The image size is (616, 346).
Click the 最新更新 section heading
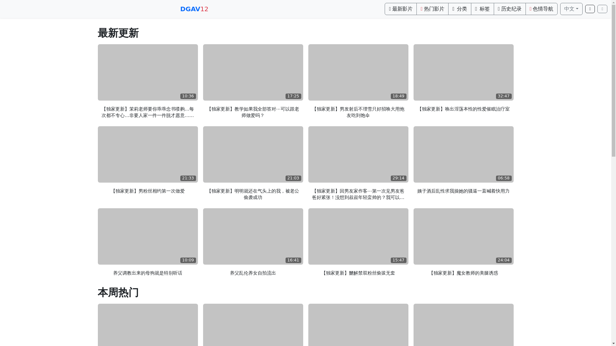[x=118, y=33]
